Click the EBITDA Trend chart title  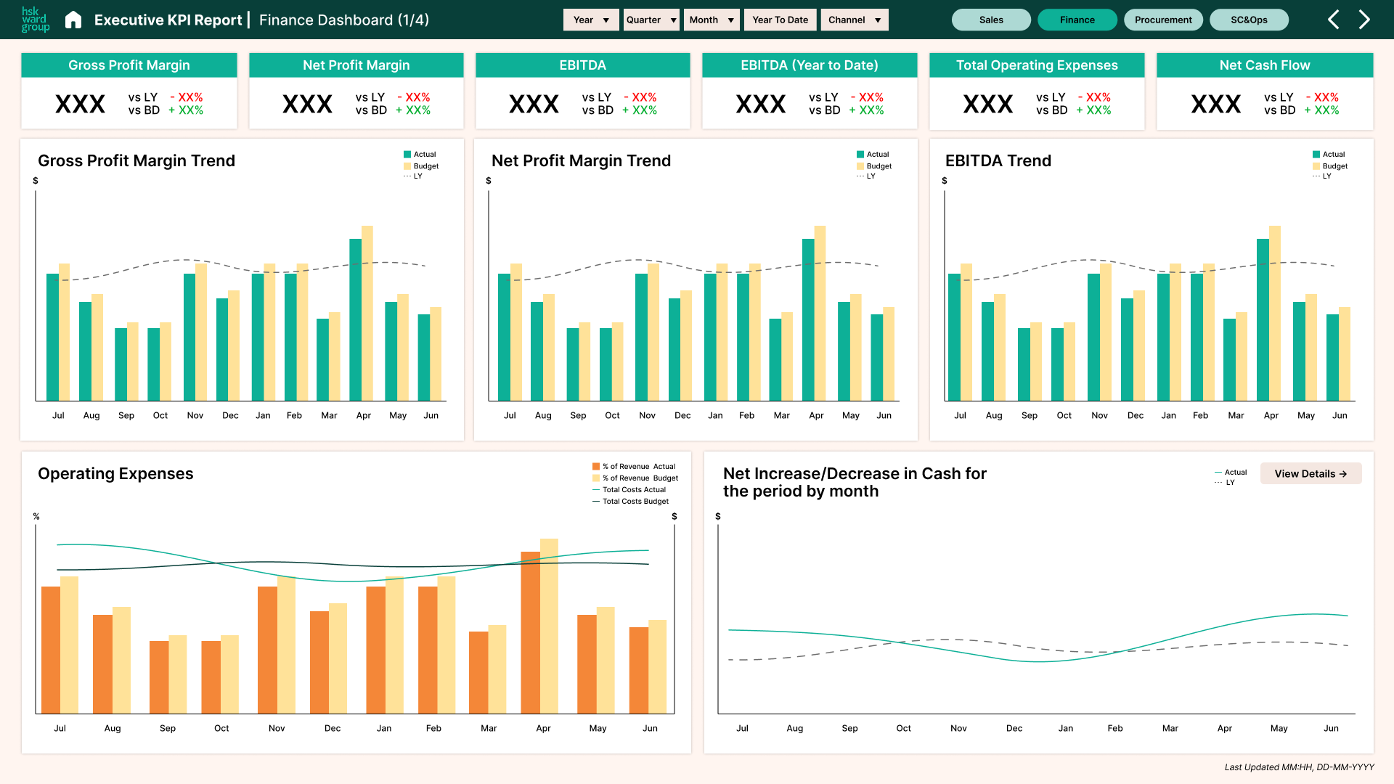pyautogui.click(x=998, y=160)
